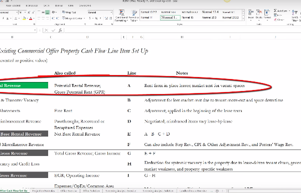The image size is (301, 193).
Task: Click Merge & Center button
Action: 72,18
